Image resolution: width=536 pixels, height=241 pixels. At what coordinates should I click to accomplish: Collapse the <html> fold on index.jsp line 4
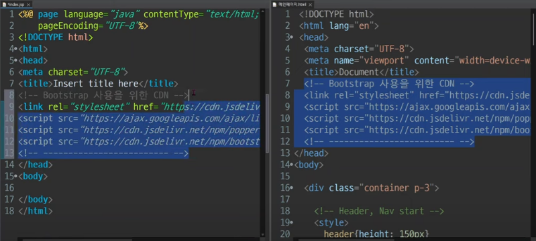coord(15,49)
